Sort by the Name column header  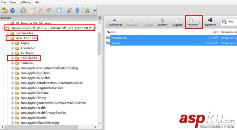click(x=152, y=32)
